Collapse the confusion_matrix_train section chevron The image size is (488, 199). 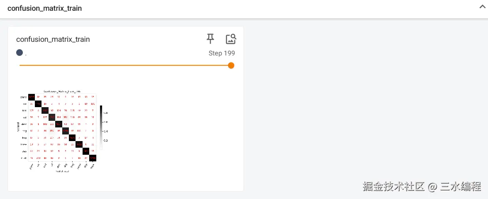coord(483,7)
